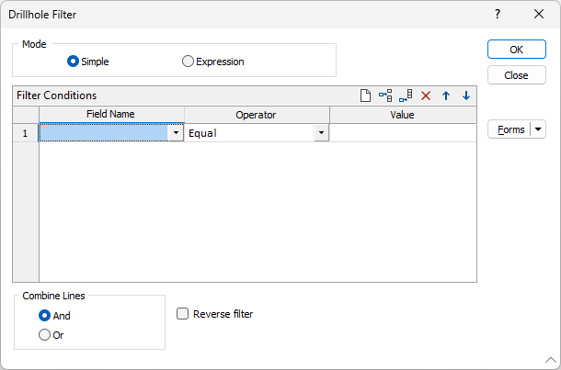Screen dimensions: 561x370
Task: Move the filter row up with blue arrow
Action: pos(446,95)
